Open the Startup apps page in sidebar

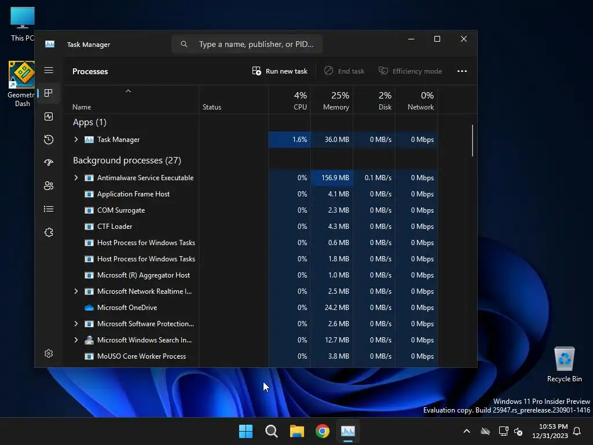pos(49,163)
